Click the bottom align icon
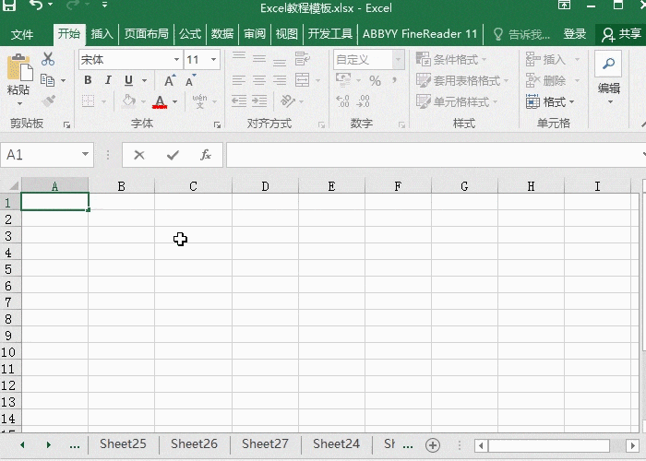This screenshot has height=461, width=646. pos(280,60)
